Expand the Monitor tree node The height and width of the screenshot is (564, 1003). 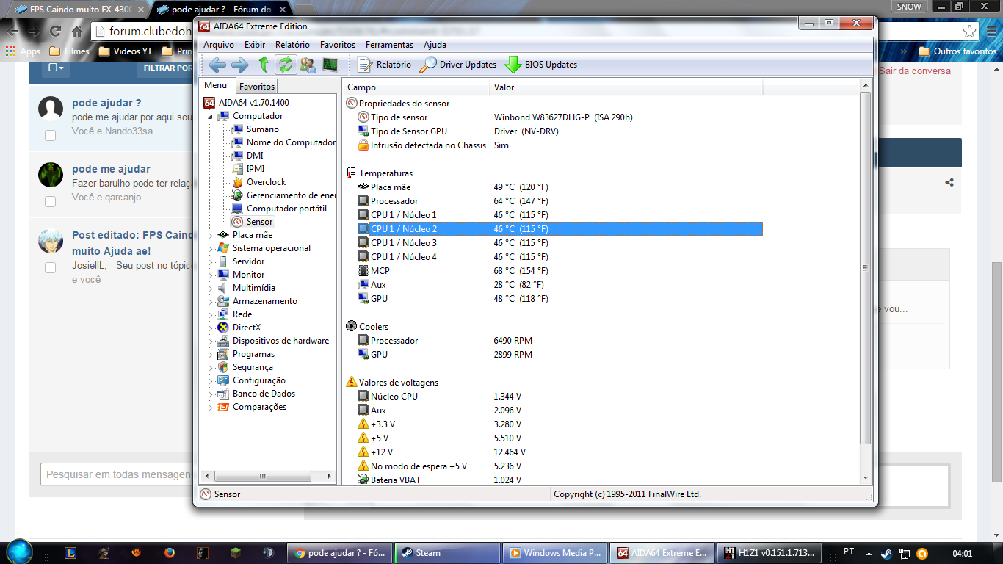(x=211, y=275)
